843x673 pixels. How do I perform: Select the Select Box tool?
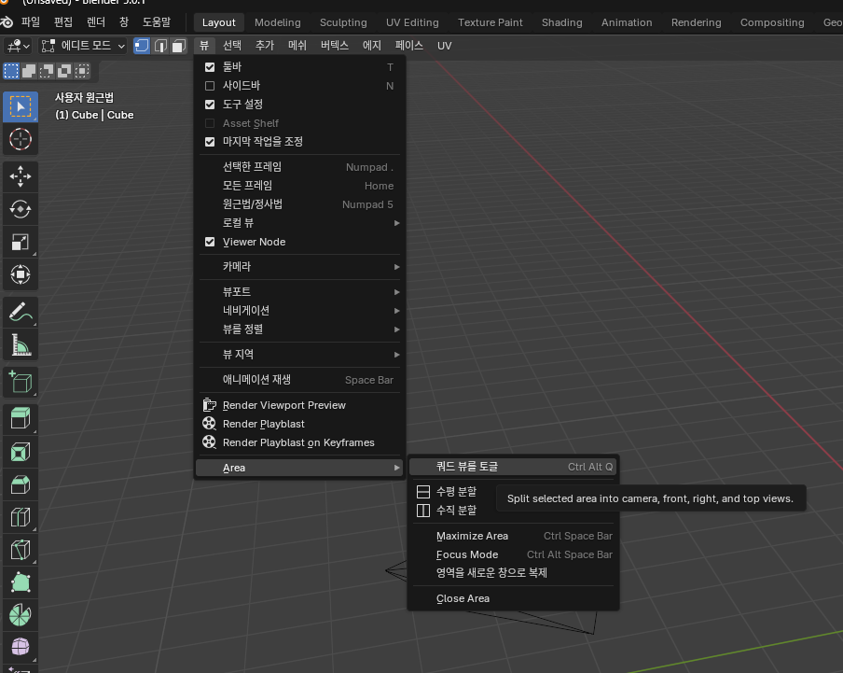click(x=21, y=106)
